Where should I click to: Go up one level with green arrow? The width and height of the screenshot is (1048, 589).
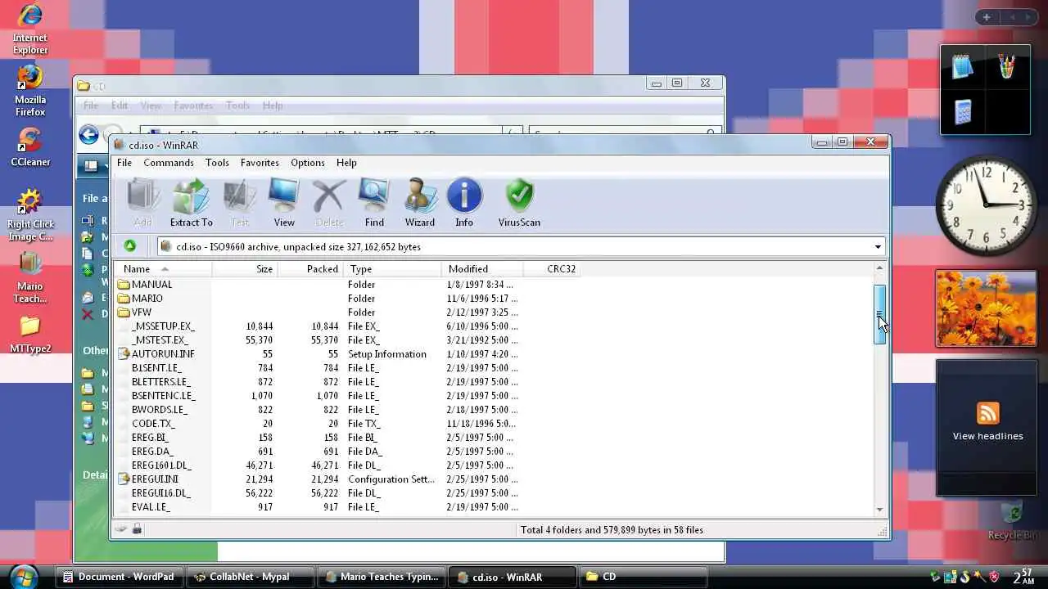tap(129, 246)
